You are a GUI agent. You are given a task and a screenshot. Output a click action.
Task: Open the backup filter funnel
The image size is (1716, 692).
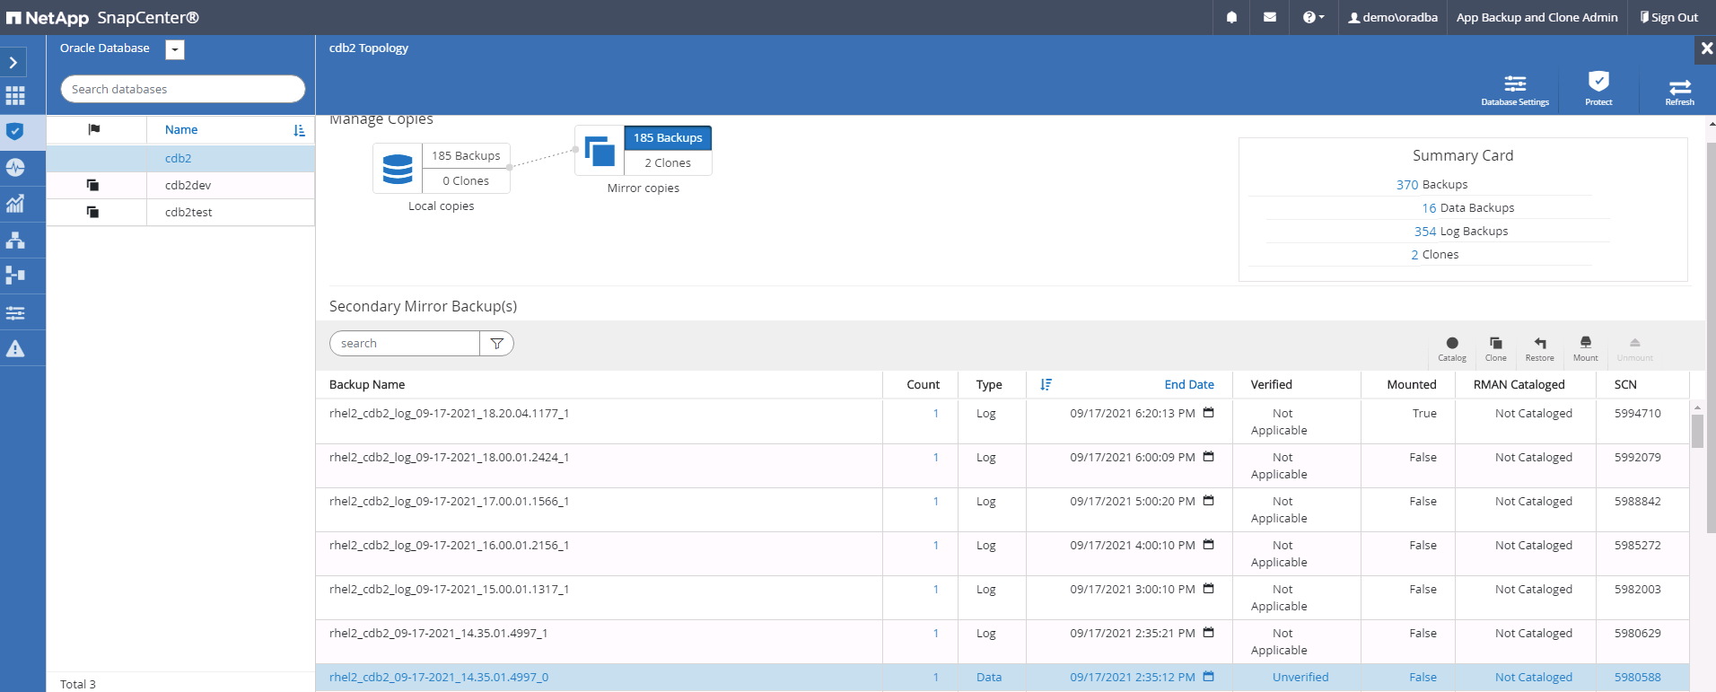(x=496, y=344)
